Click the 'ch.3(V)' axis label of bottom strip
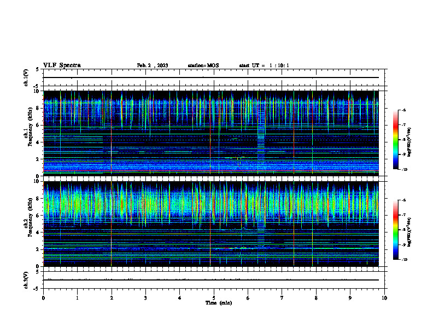Image resolution: width=433 pixels, height=334 pixels. tap(26, 280)
